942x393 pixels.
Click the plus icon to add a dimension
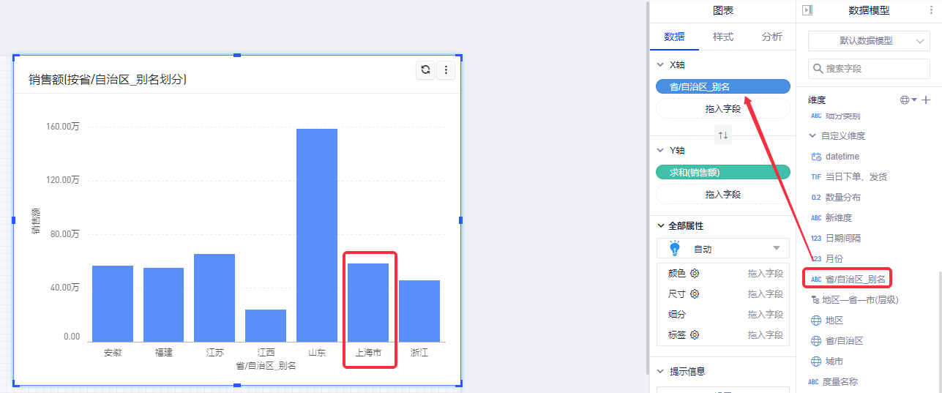click(x=926, y=100)
